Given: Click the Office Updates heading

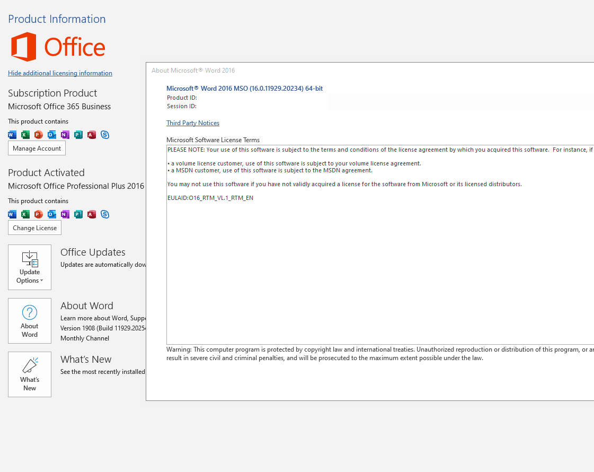Looking at the screenshot, I should click(x=93, y=252).
